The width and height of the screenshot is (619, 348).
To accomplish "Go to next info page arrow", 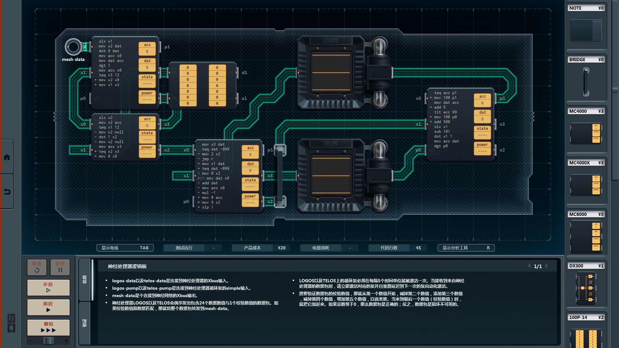I will tap(547, 266).
